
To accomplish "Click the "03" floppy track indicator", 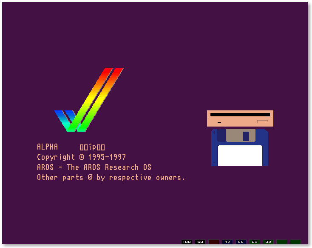I will click(255, 242).
